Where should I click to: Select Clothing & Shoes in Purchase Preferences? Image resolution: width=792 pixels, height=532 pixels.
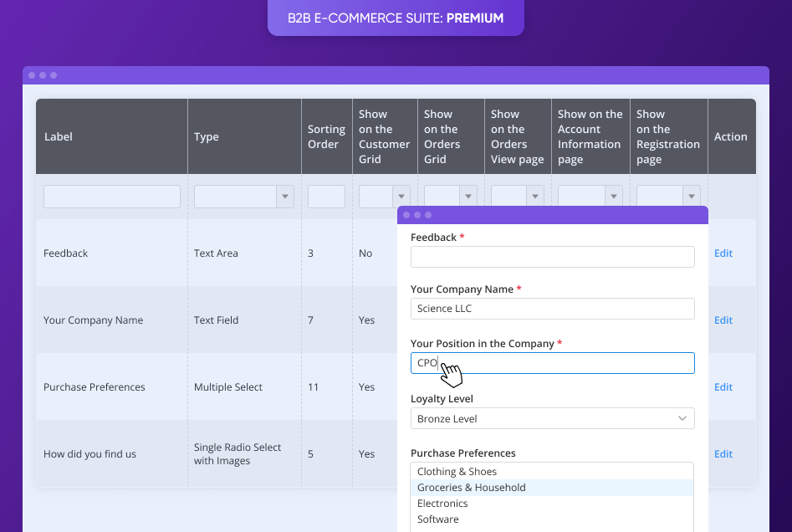tap(552, 471)
